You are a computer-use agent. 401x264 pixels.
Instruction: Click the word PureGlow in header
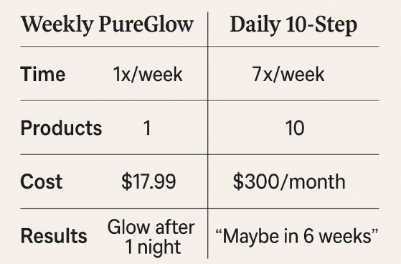(x=146, y=25)
